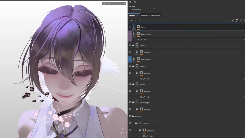
Task: Select the mask icon of blue highlight layer
Action: click(x=139, y=59)
